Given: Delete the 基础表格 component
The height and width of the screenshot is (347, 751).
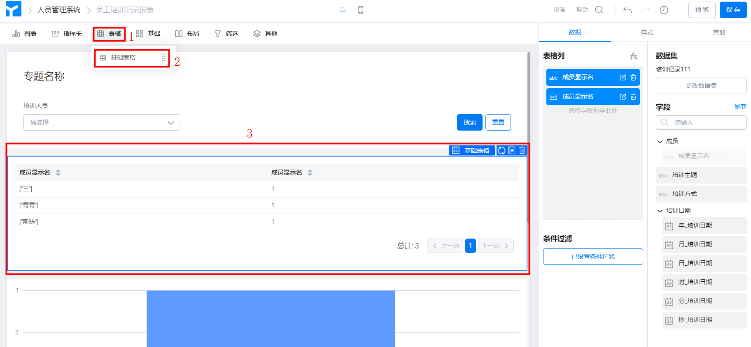Looking at the screenshot, I should [x=522, y=150].
